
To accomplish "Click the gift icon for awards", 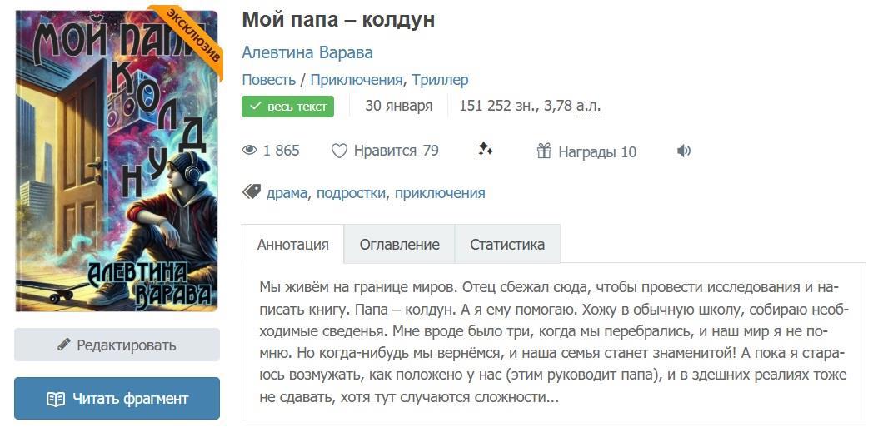I will tap(544, 151).
